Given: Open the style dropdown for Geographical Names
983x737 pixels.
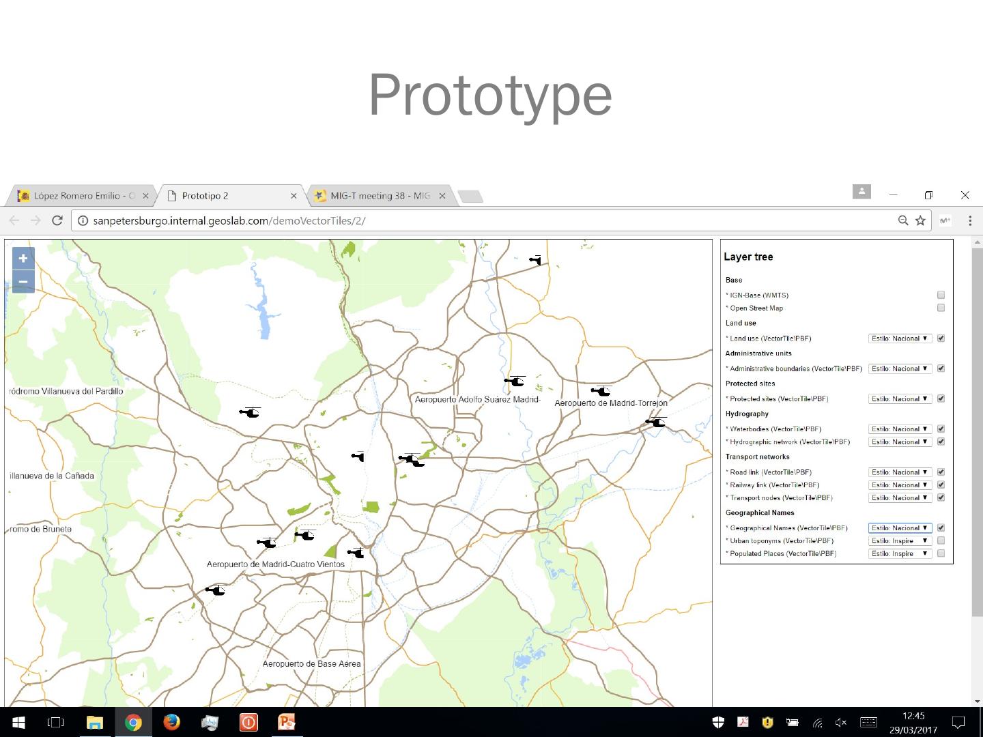Looking at the screenshot, I should pos(900,528).
